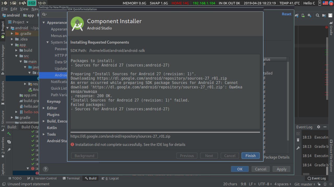This screenshot has height=187, width=334.
Task: Click the 9:8 caret position indicator
Action: pos(243,184)
